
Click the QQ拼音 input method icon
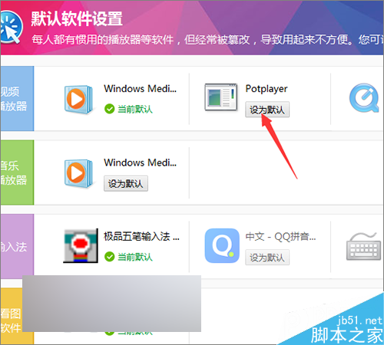point(222,245)
